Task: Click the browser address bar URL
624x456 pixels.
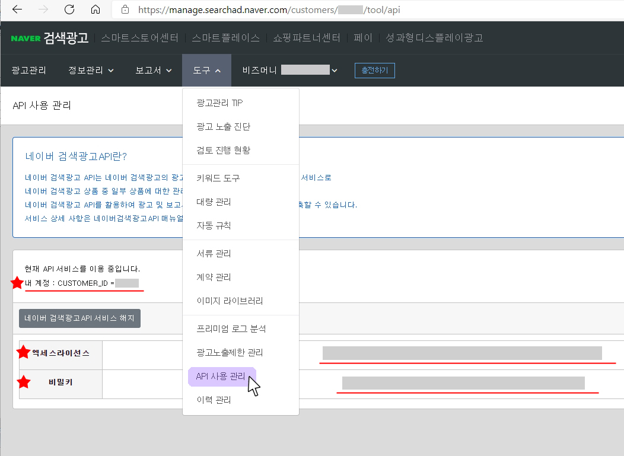Action: pyautogui.click(x=269, y=9)
